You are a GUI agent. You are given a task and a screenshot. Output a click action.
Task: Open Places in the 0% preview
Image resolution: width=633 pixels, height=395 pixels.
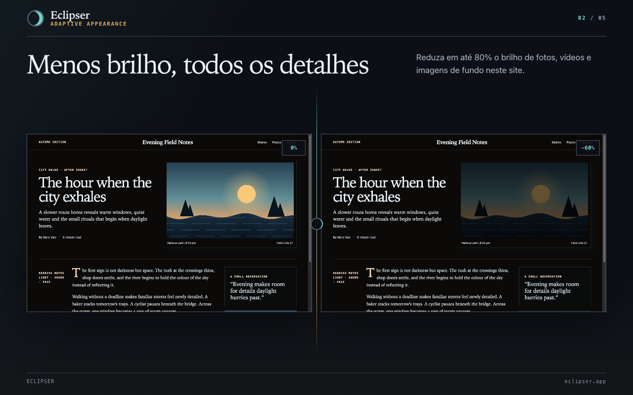[x=276, y=142]
